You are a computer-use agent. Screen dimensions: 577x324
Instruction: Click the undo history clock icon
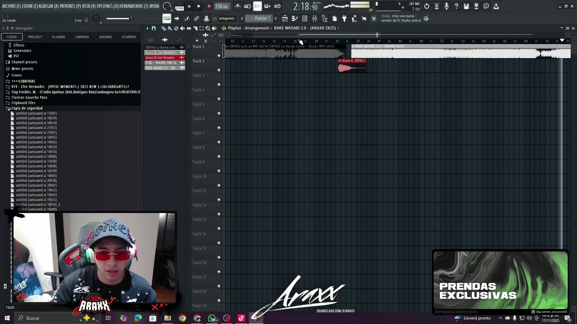pyautogui.click(x=427, y=6)
